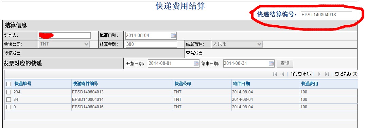Go to last page of records
The image size is (365, 128).
327,74
